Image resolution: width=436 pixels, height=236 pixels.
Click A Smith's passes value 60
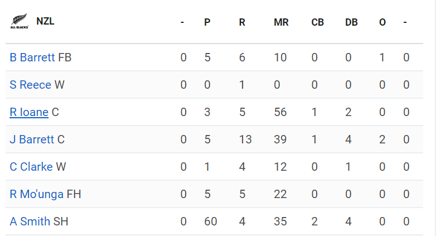[210, 221]
